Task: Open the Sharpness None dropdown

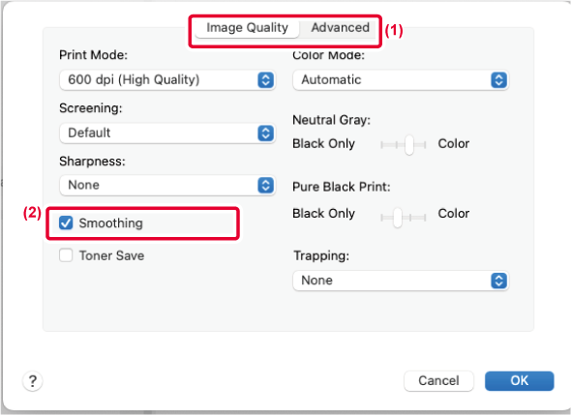Action: (x=167, y=186)
